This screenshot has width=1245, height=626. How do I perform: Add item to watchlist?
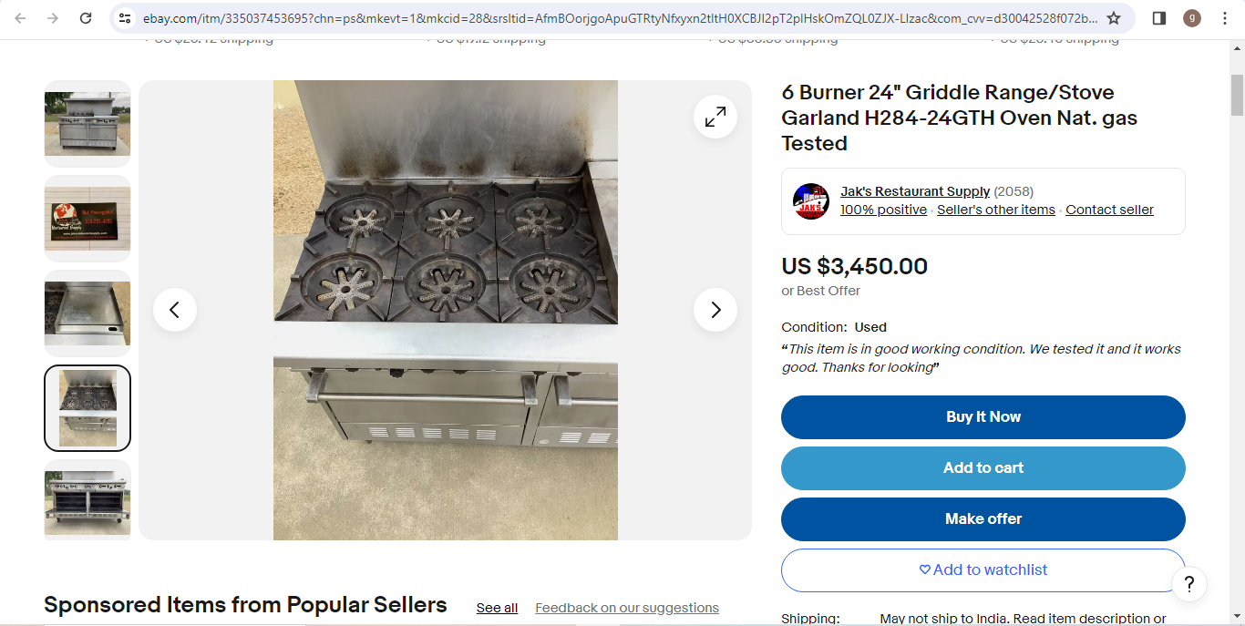pyautogui.click(x=983, y=570)
